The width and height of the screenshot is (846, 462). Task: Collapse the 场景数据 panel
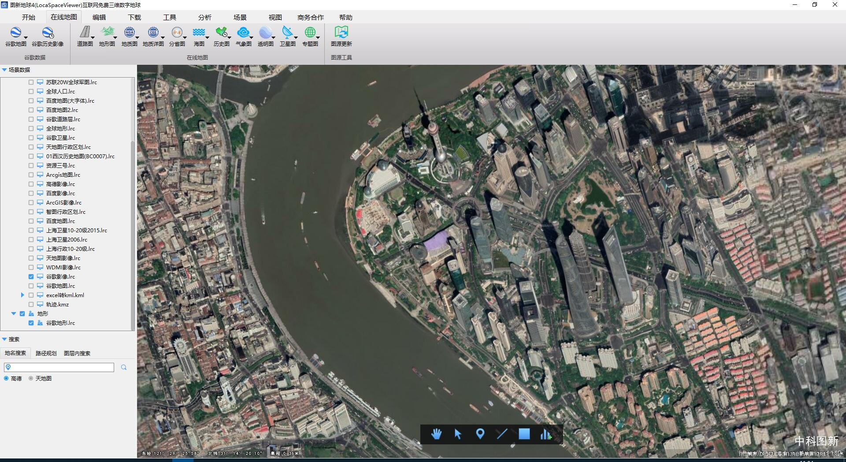click(4, 70)
